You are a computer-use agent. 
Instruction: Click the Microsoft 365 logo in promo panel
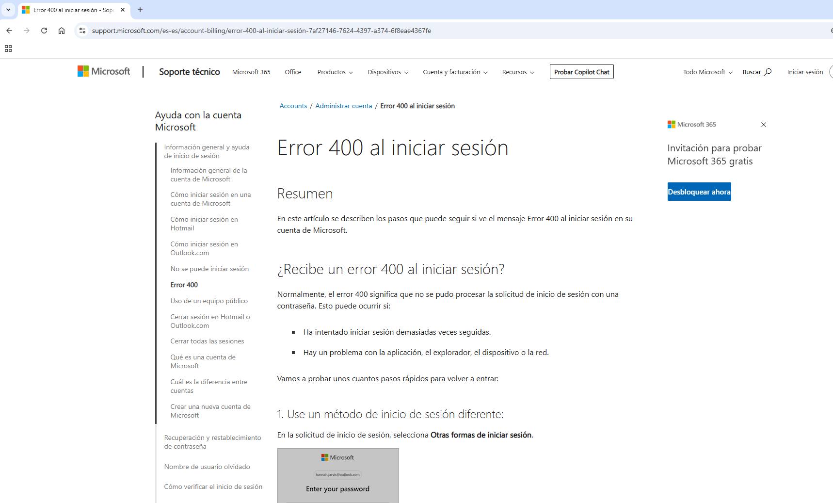(x=691, y=125)
